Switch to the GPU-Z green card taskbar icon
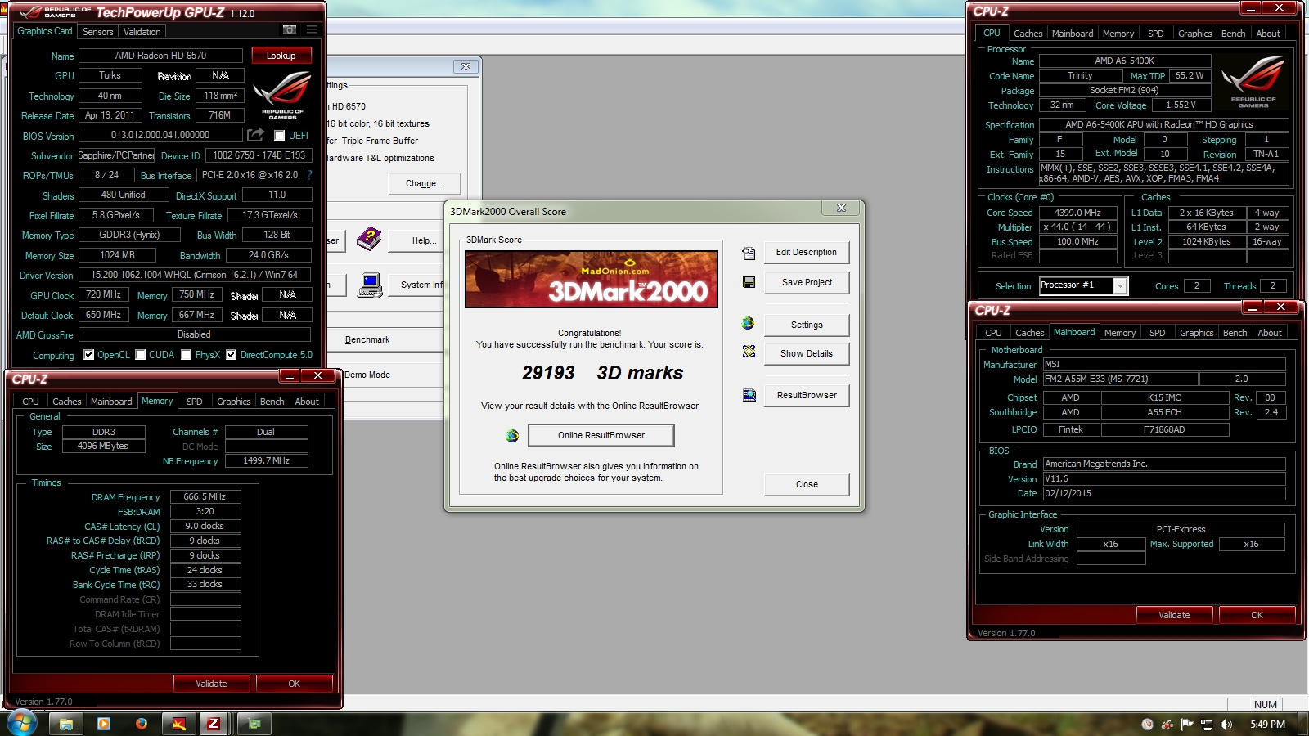Screen dimensions: 1309x736 pos(254,724)
